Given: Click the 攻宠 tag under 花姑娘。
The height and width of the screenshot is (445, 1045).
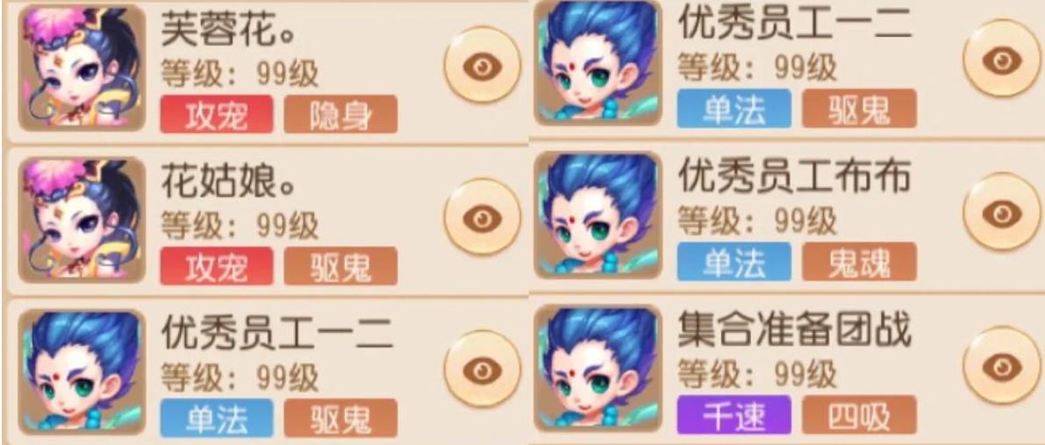Looking at the screenshot, I should [217, 266].
